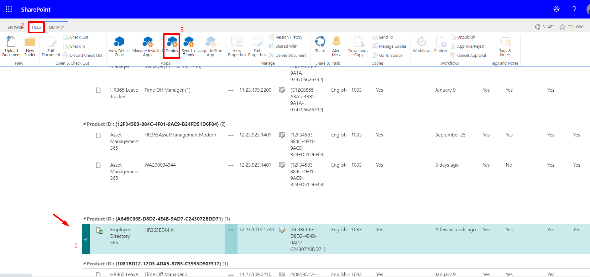Click the Share ribbon icon
The image size is (590, 277).
coord(320,44)
